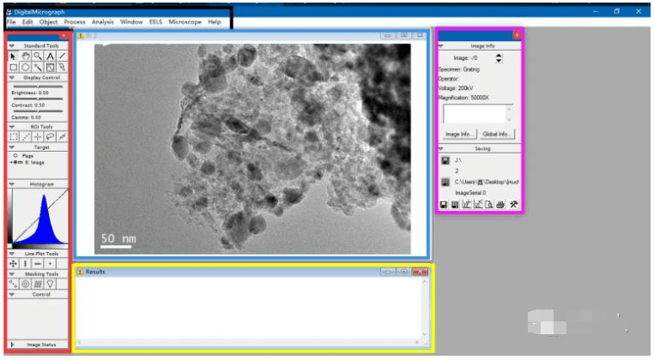Select the hand pan tool
This screenshot has height=360, width=654.
point(26,56)
